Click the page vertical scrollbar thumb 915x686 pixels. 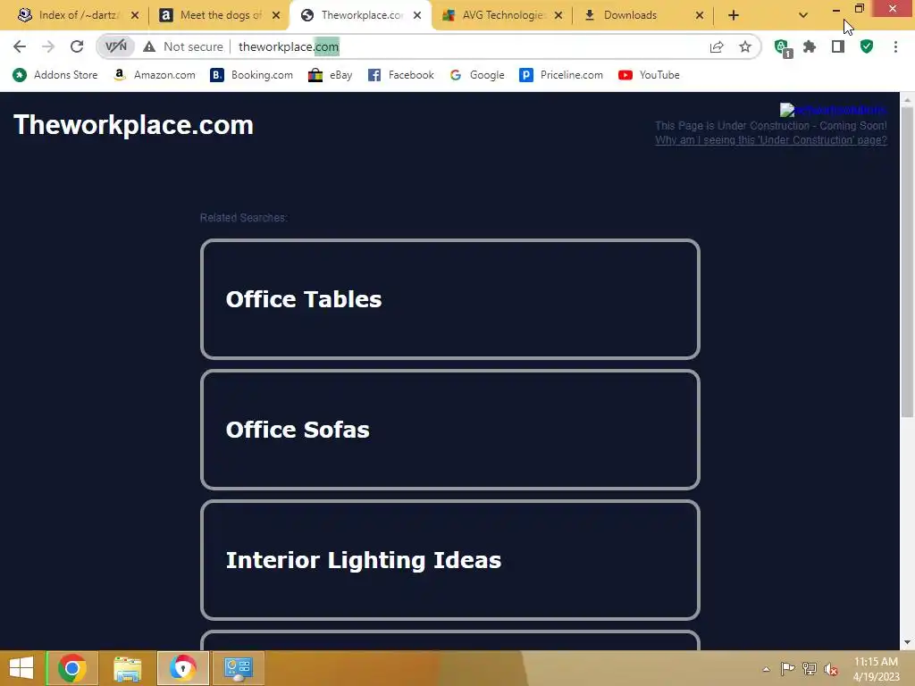point(907,262)
